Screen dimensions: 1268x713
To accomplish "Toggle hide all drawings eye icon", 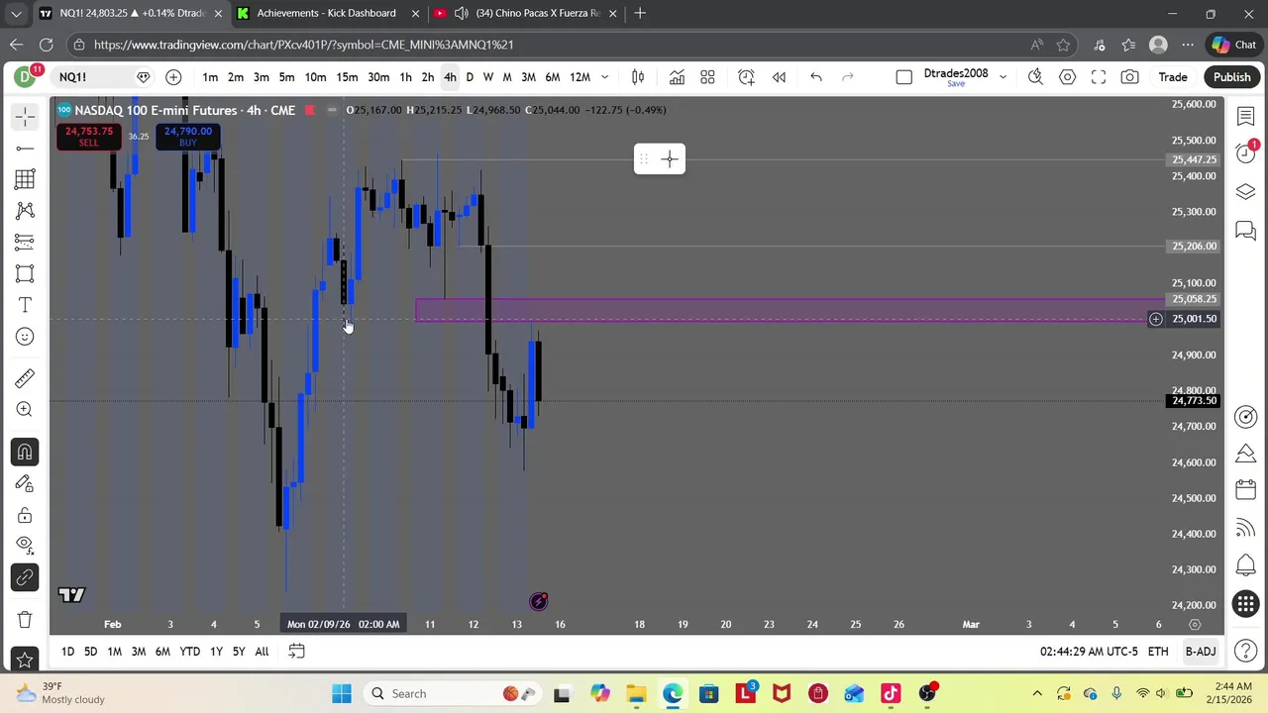I will (x=25, y=546).
